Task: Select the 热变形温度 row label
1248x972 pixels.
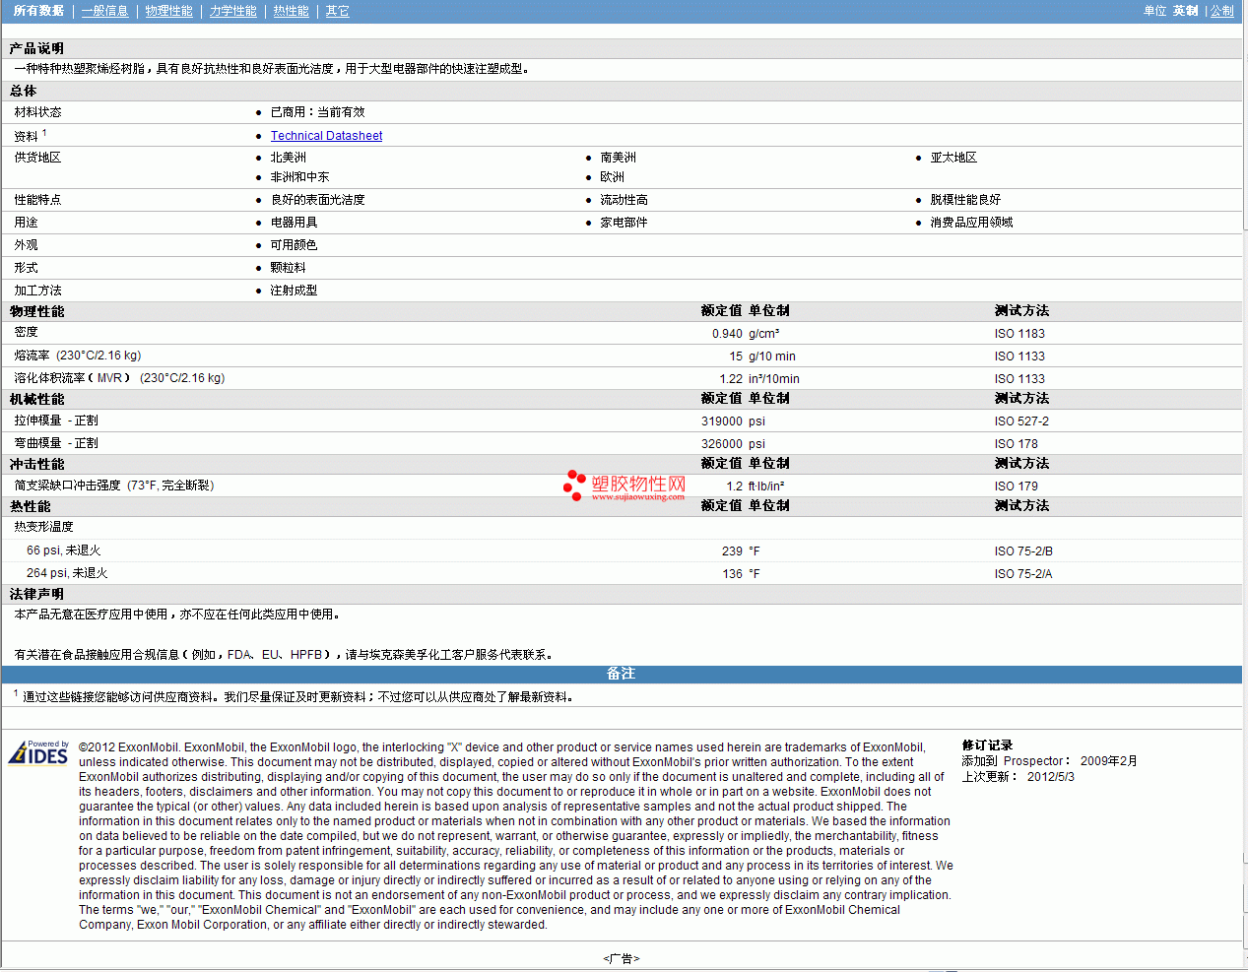Action: tap(43, 527)
